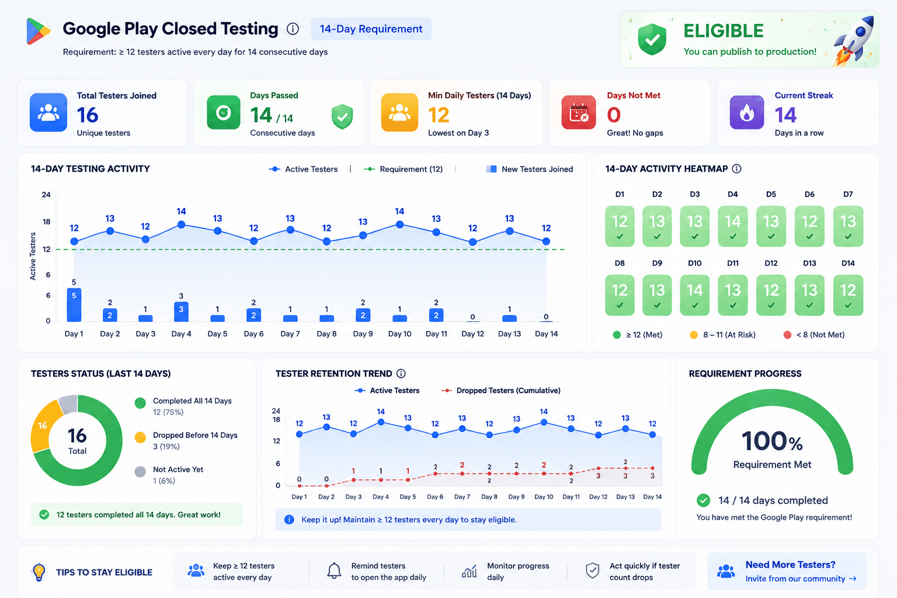Viewport: 897px width, 598px height.
Task: Click the donut chart center showing 16 Total
Action: pos(77,440)
